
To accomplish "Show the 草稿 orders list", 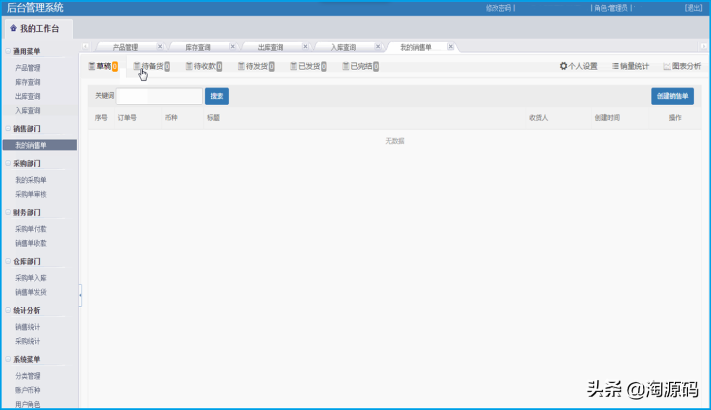I will point(103,66).
